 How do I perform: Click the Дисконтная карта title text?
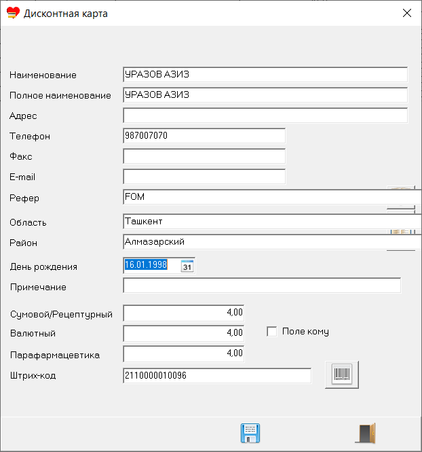[66, 14]
